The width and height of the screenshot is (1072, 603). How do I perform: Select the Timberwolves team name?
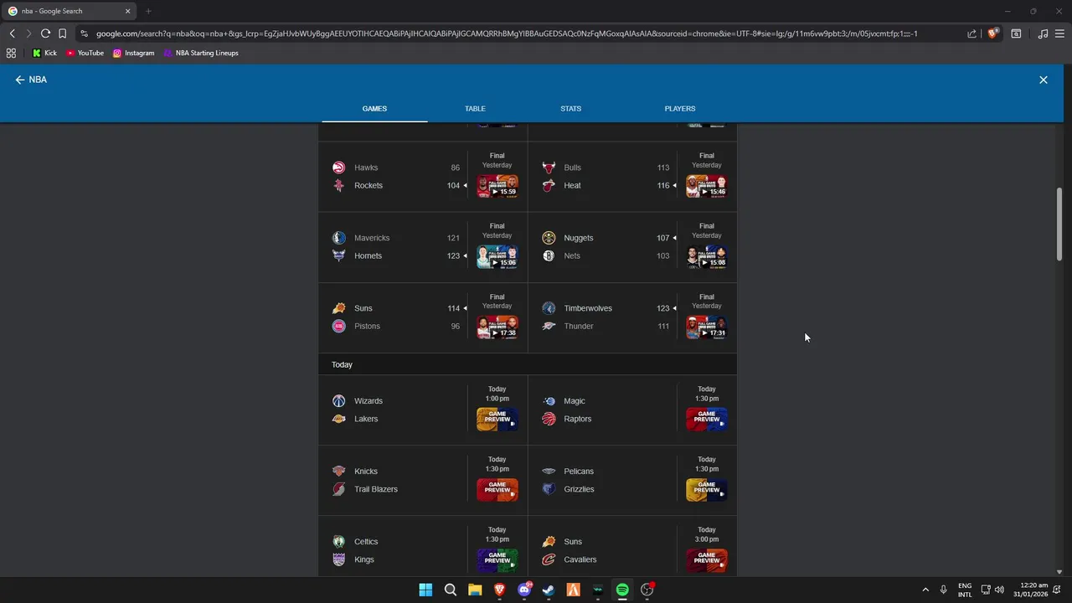(x=588, y=308)
